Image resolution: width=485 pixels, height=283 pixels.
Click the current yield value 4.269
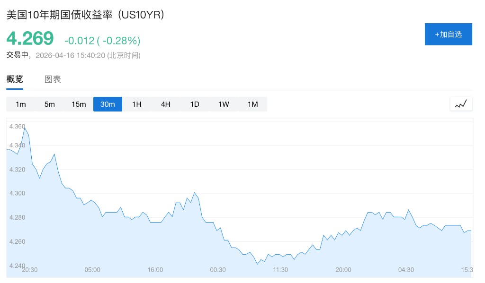[x=30, y=39]
